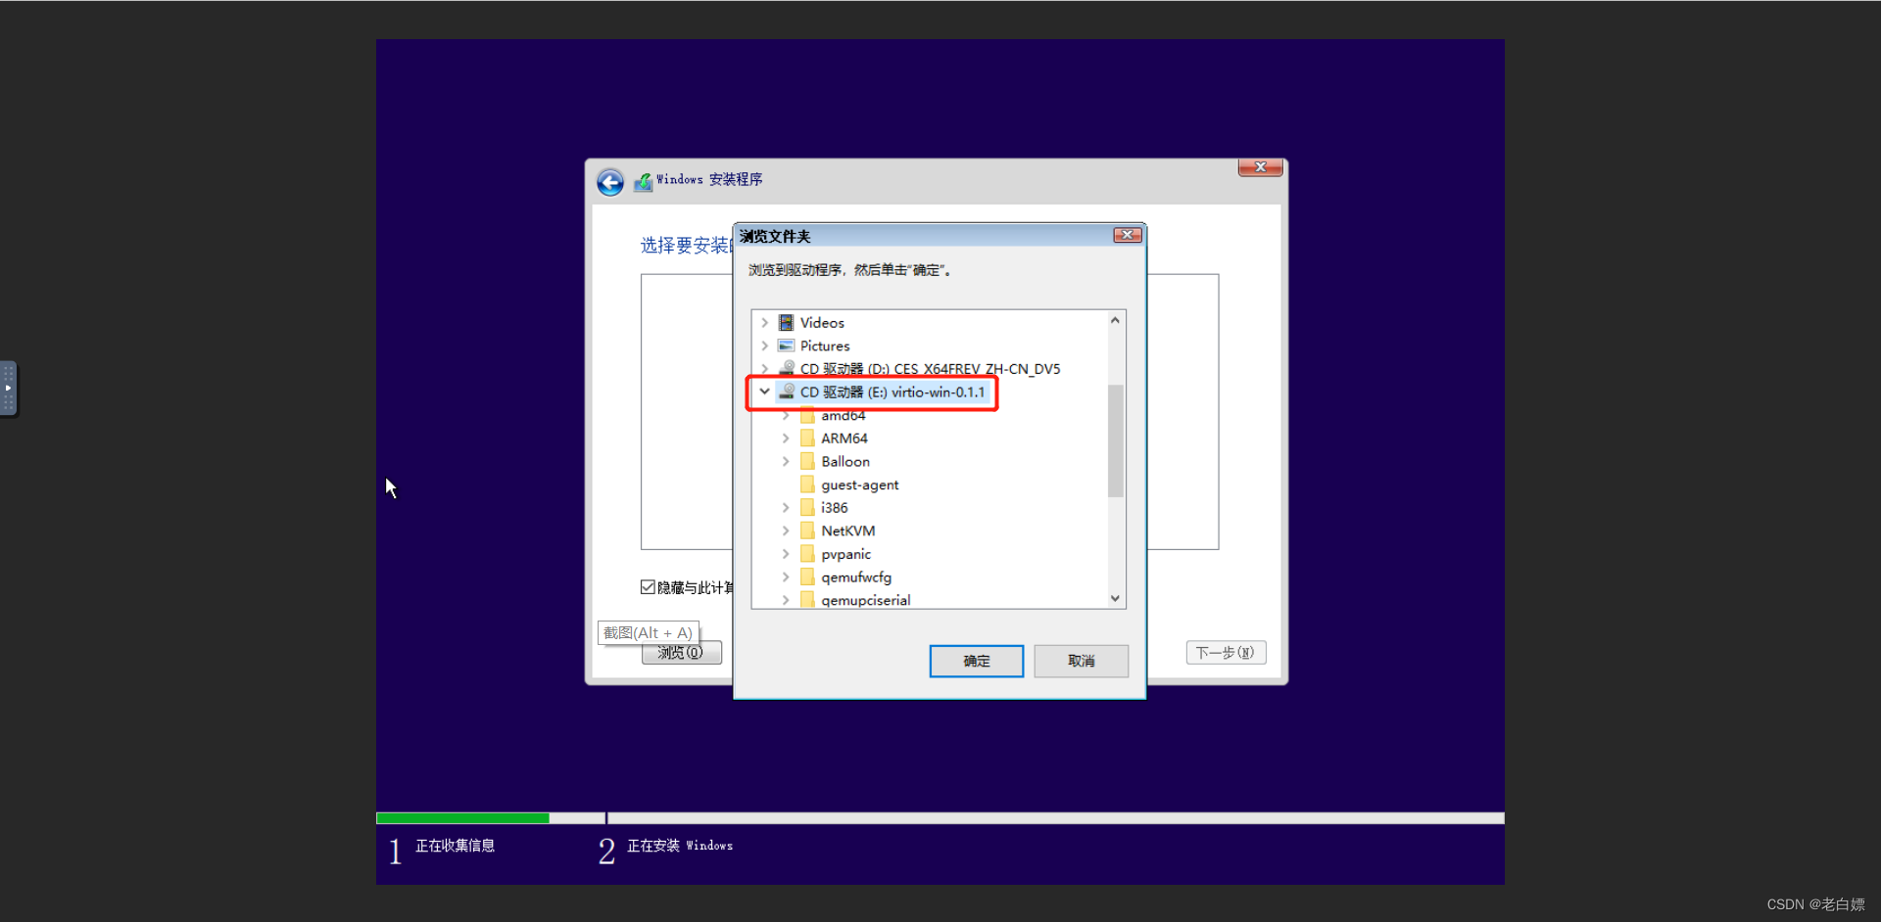Select the Pictures library entry

tap(825, 346)
